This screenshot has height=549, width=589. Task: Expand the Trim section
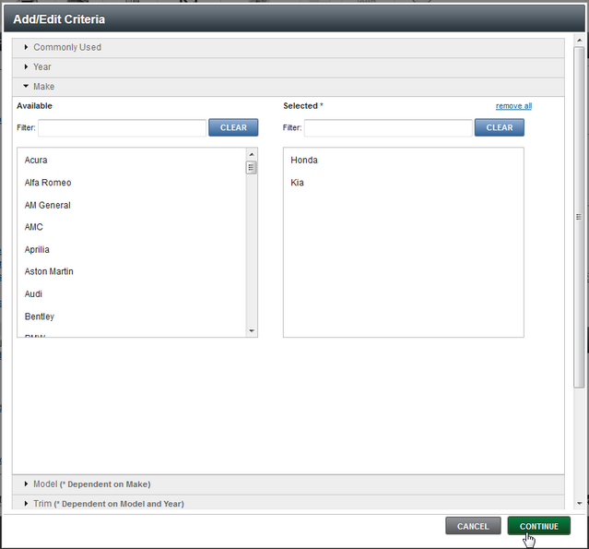[x=289, y=504]
